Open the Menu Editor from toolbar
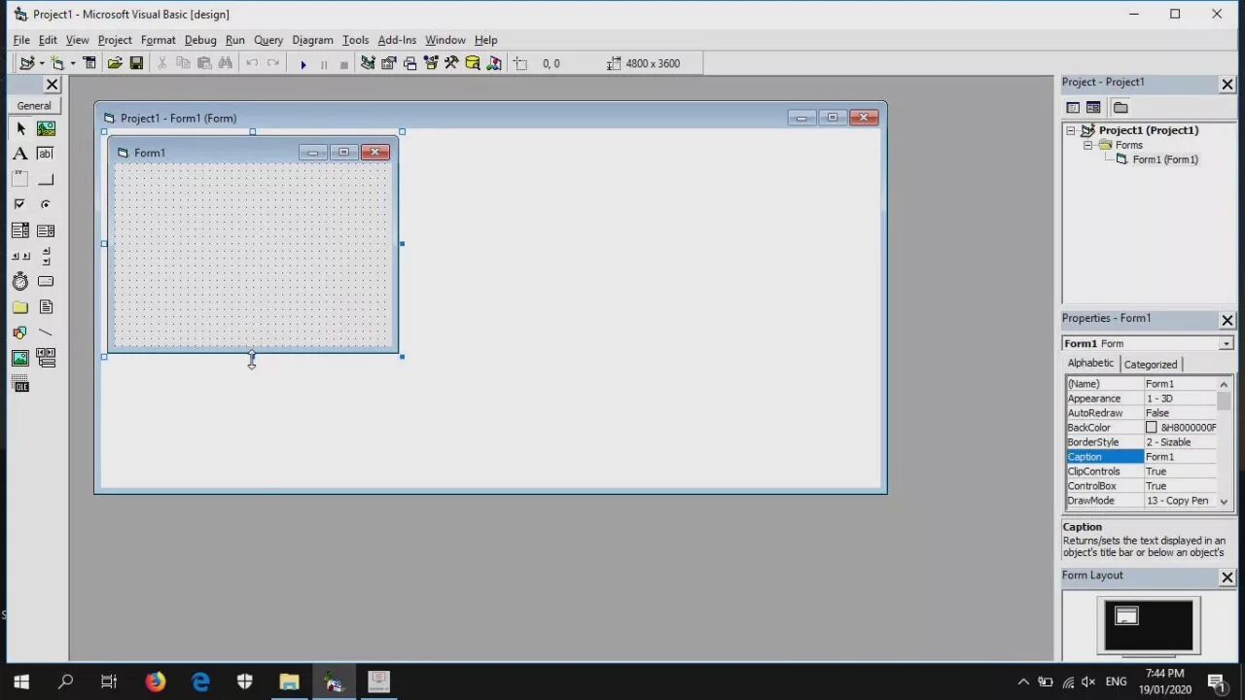 pos(89,63)
